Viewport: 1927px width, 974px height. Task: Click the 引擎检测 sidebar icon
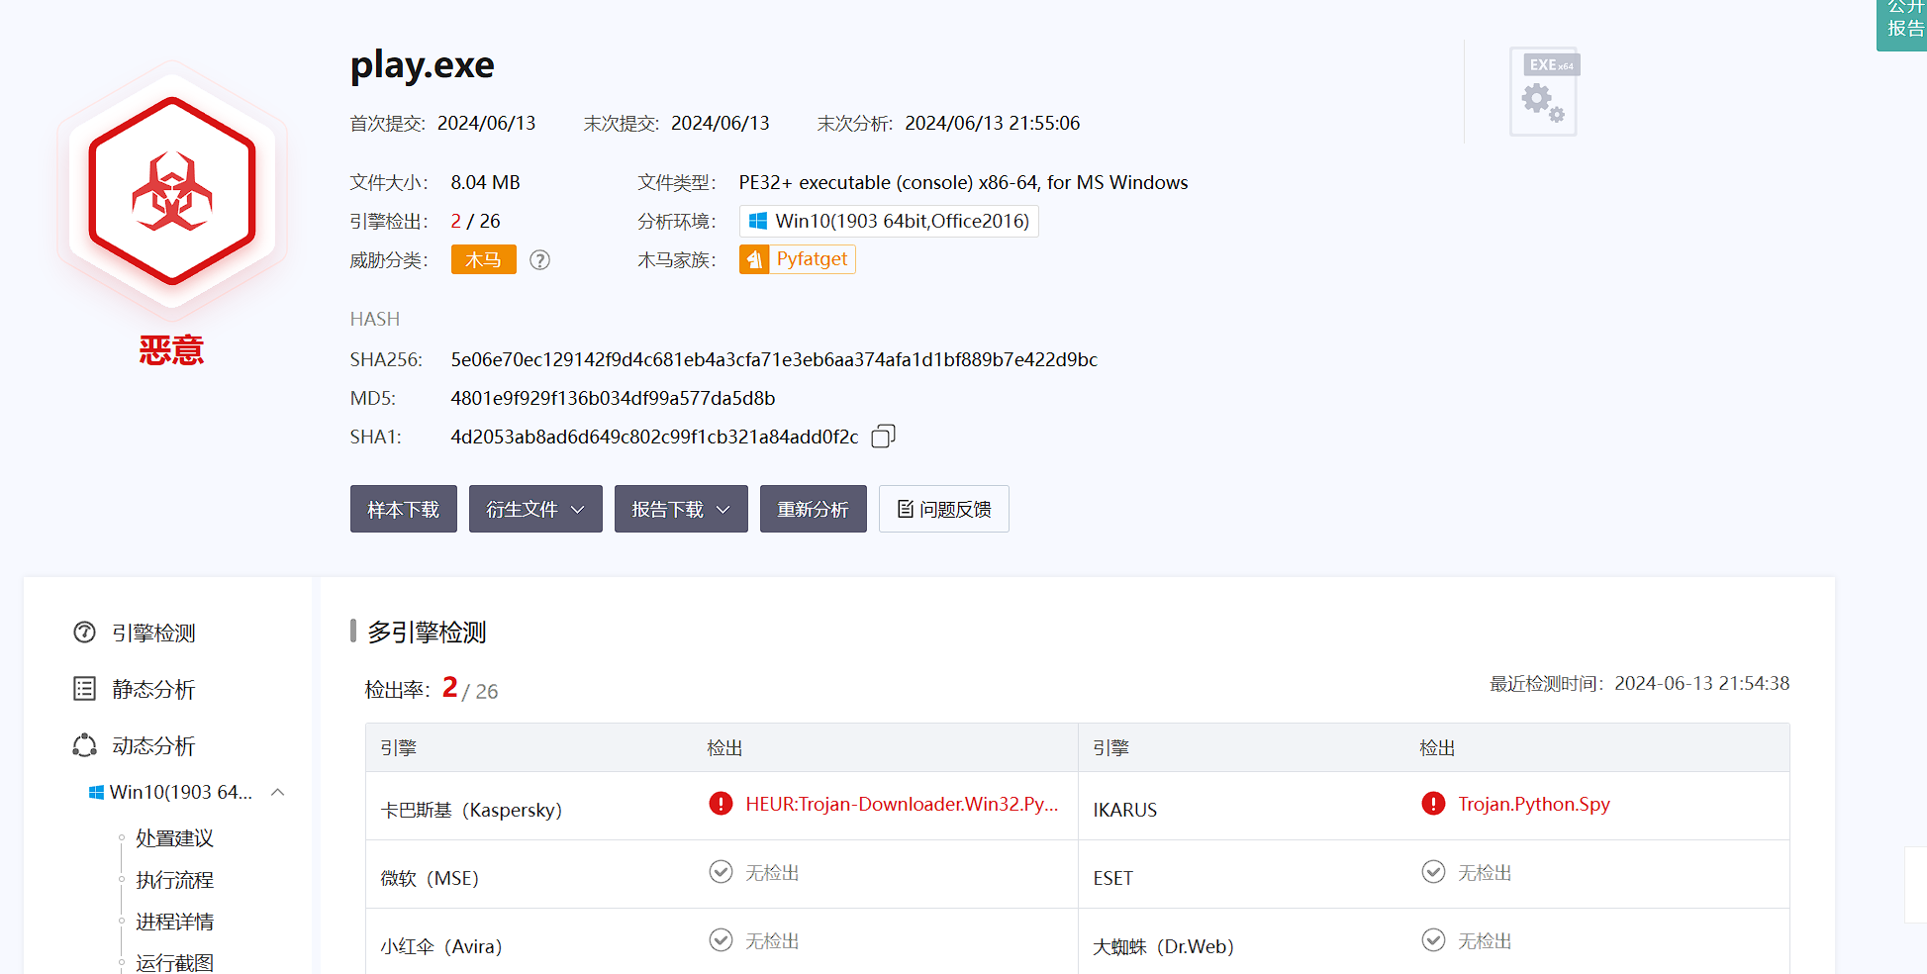pos(85,633)
